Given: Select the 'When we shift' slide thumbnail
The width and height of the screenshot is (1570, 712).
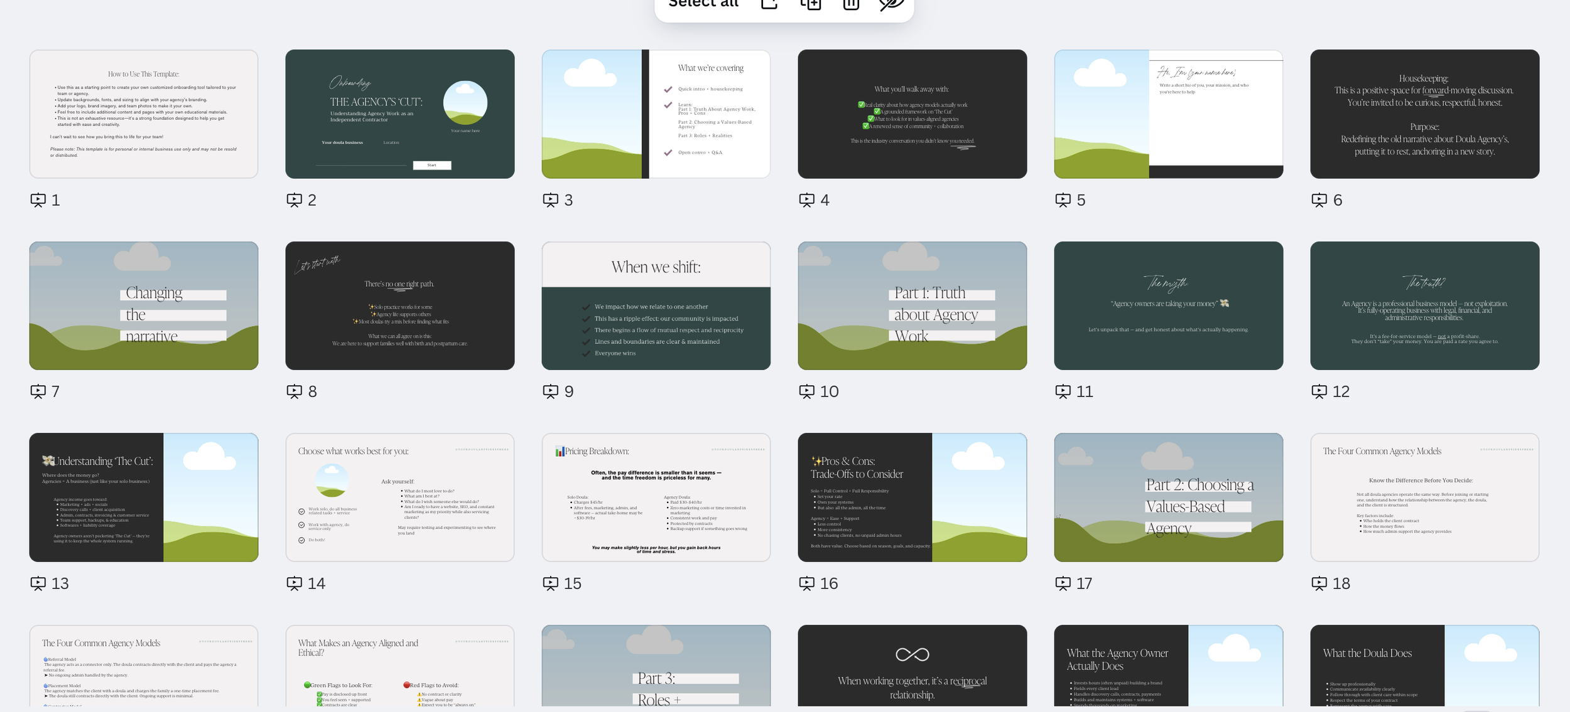Looking at the screenshot, I should pos(656,306).
